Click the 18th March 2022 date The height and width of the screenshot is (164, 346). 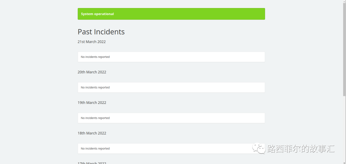(92, 133)
